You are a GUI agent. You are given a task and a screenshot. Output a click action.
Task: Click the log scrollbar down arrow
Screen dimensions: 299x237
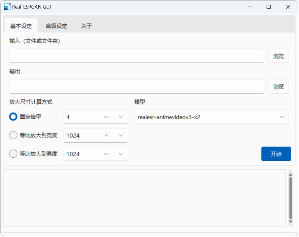click(x=290, y=222)
